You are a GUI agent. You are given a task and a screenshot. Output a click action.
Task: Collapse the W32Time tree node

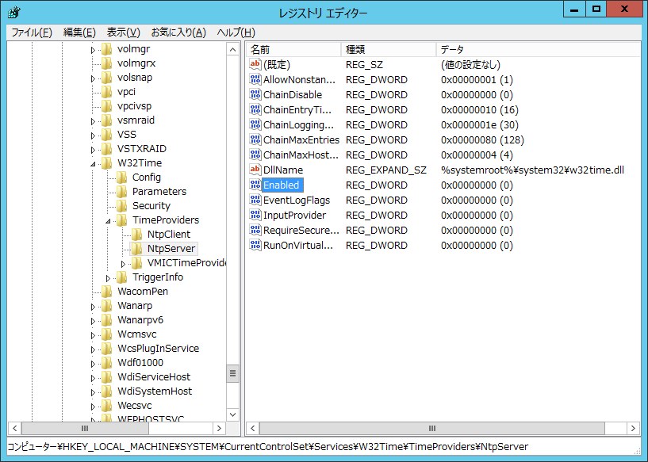[x=93, y=164]
